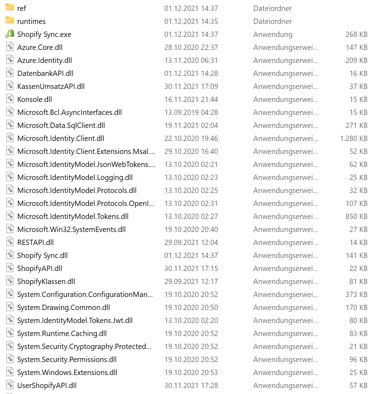Screen dimensions: 374x394
Task: Click the date 16.11.2021 21:44
Action: (x=191, y=99)
